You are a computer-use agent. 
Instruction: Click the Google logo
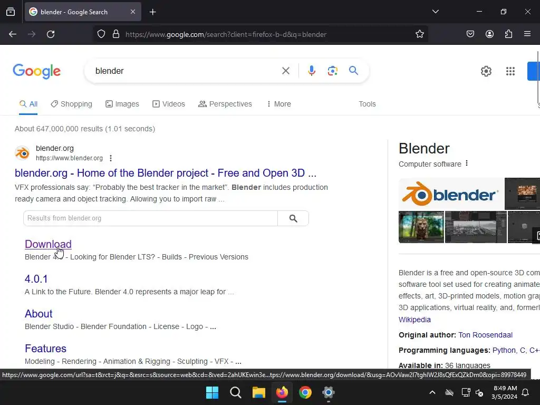tap(37, 71)
